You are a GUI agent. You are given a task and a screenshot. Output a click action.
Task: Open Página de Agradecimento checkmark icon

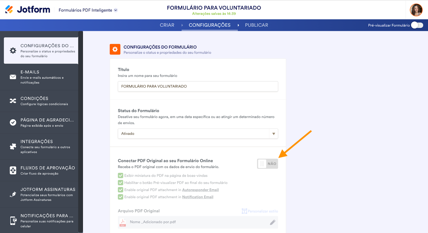click(x=13, y=122)
